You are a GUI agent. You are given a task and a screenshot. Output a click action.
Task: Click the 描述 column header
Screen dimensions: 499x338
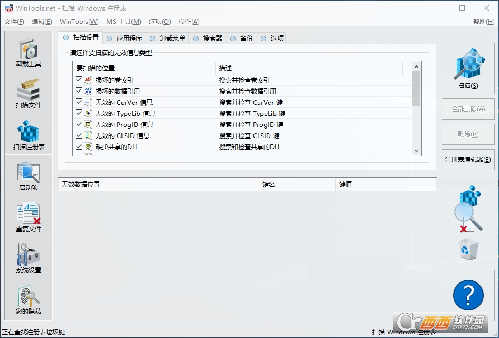coord(309,68)
